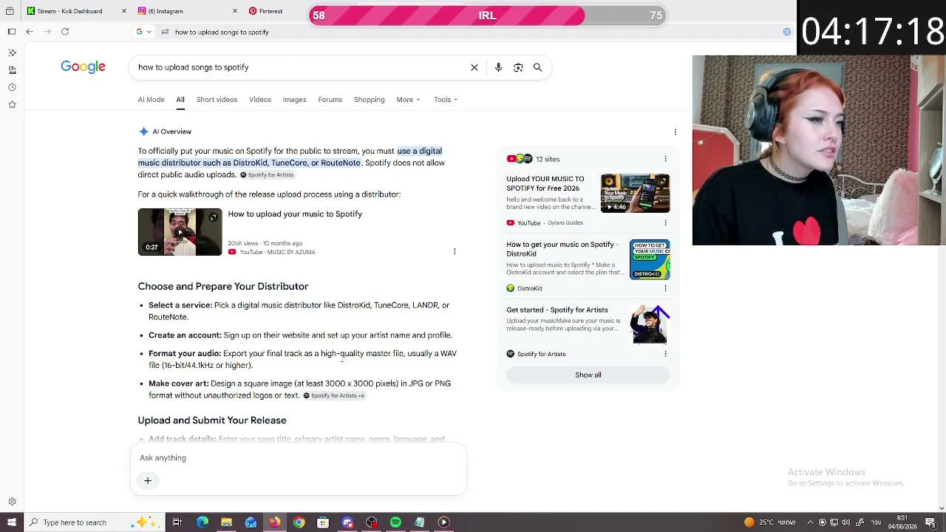Open History clock icon in the sidebar
The width and height of the screenshot is (946, 532).
(x=12, y=87)
